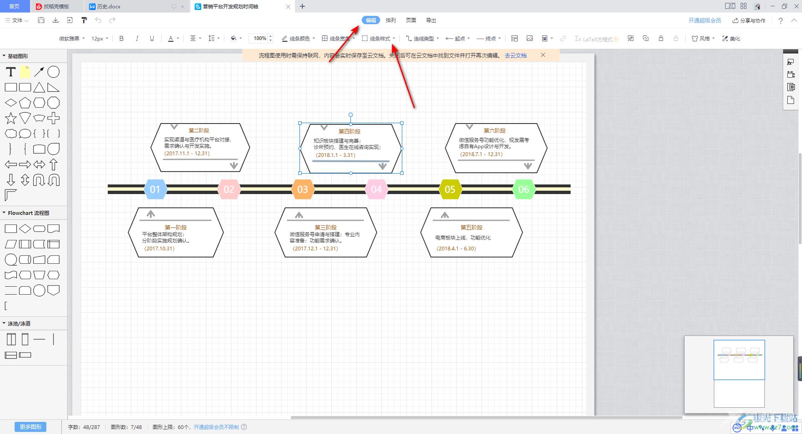The width and height of the screenshot is (802, 434).
Task: Click the 更多图形 button
Action: click(x=31, y=427)
